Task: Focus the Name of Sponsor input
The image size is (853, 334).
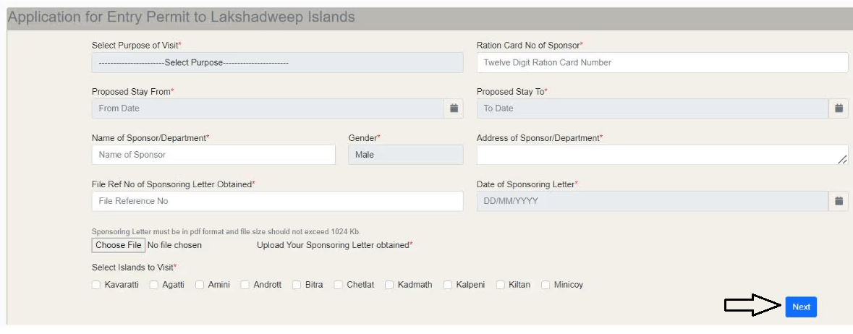Action: tap(213, 155)
